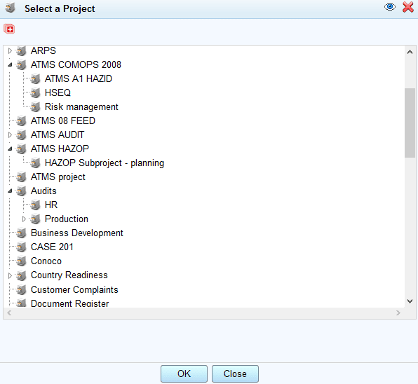Image resolution: width=418 pixels, height=384 pixels.
Task: Select the Customer Complaints project
Action: point(74,289)
